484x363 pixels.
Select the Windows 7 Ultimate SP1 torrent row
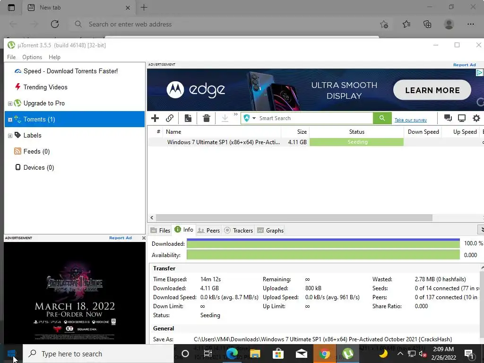(x=315, y=142)
